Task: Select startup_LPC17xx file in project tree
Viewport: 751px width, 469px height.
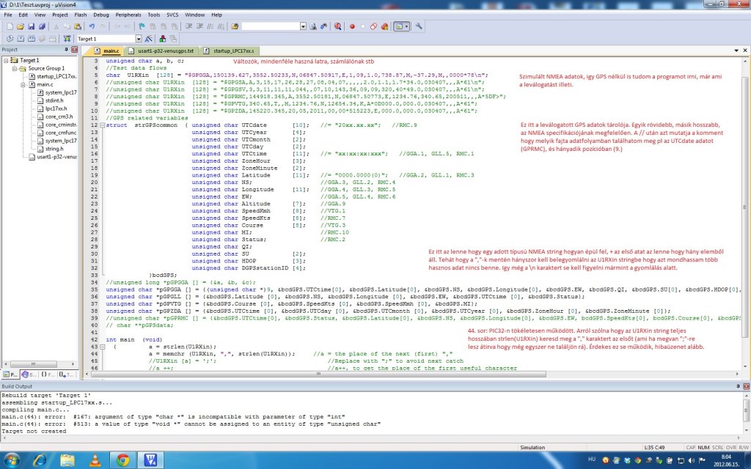Action: coord(52,76)
